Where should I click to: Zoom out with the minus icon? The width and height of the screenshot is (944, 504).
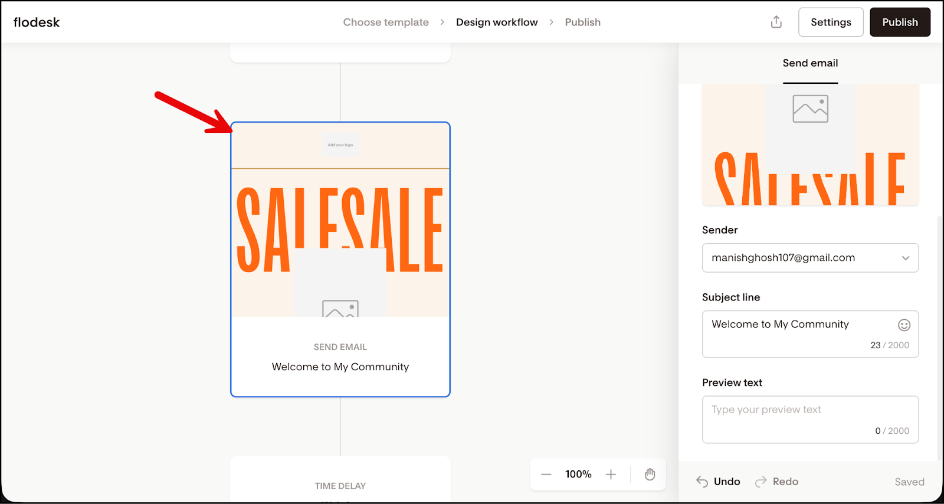546,474
